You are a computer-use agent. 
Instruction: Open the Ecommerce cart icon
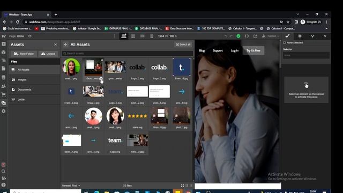click(x=4, y=94)
